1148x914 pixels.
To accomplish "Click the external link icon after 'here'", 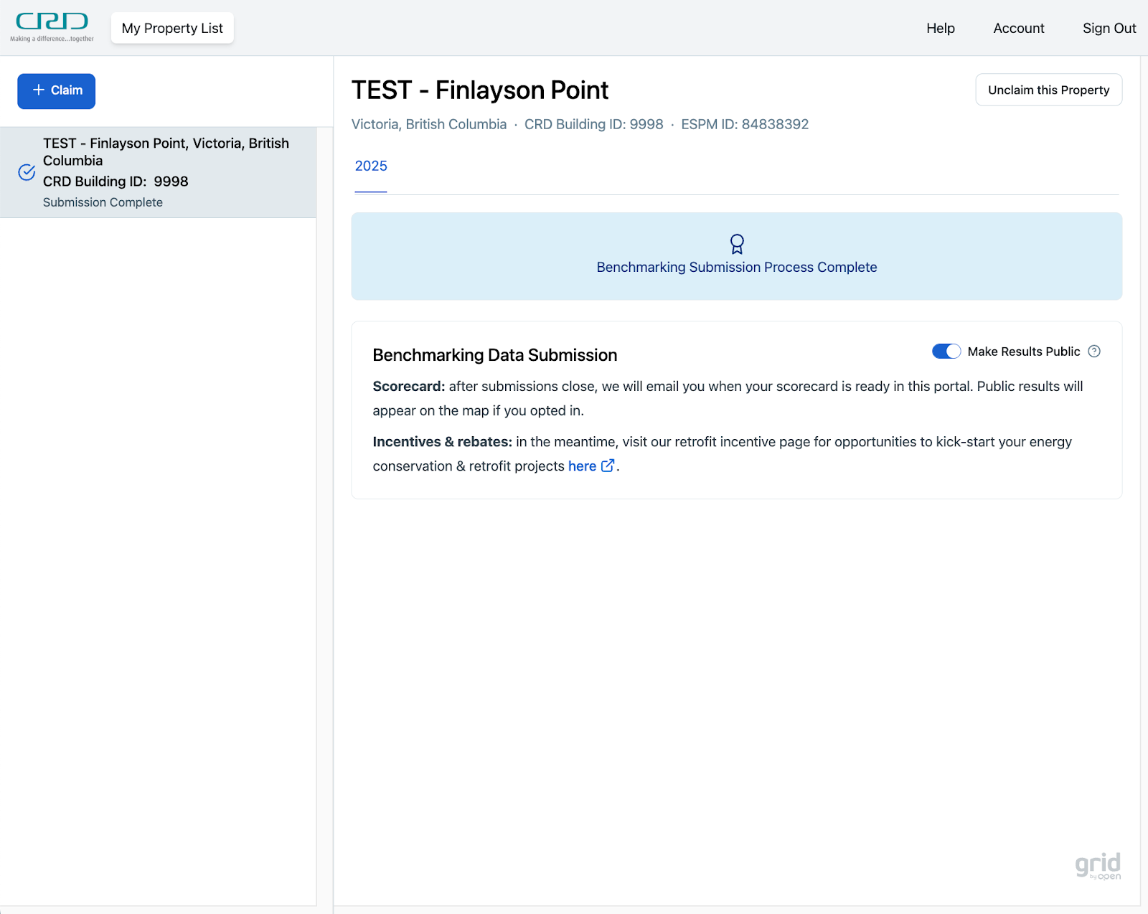I will tap(608, 466).
